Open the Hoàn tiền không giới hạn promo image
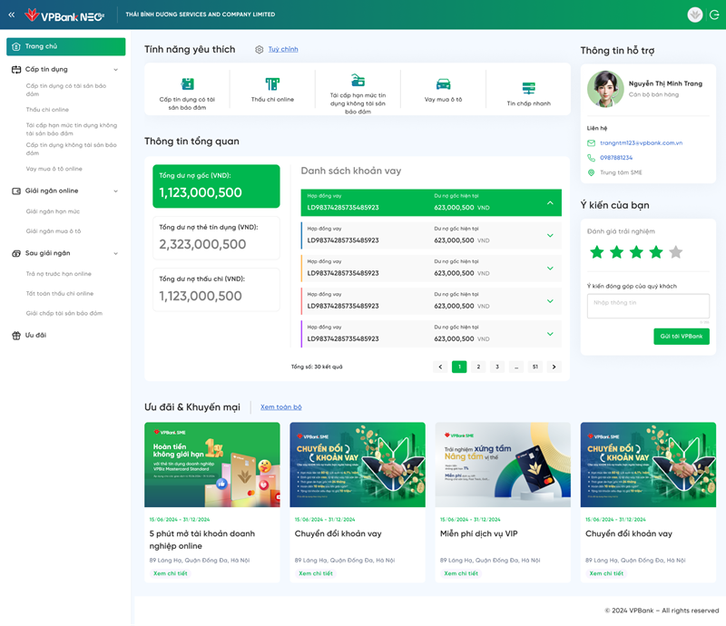 (x=212, y=465)
